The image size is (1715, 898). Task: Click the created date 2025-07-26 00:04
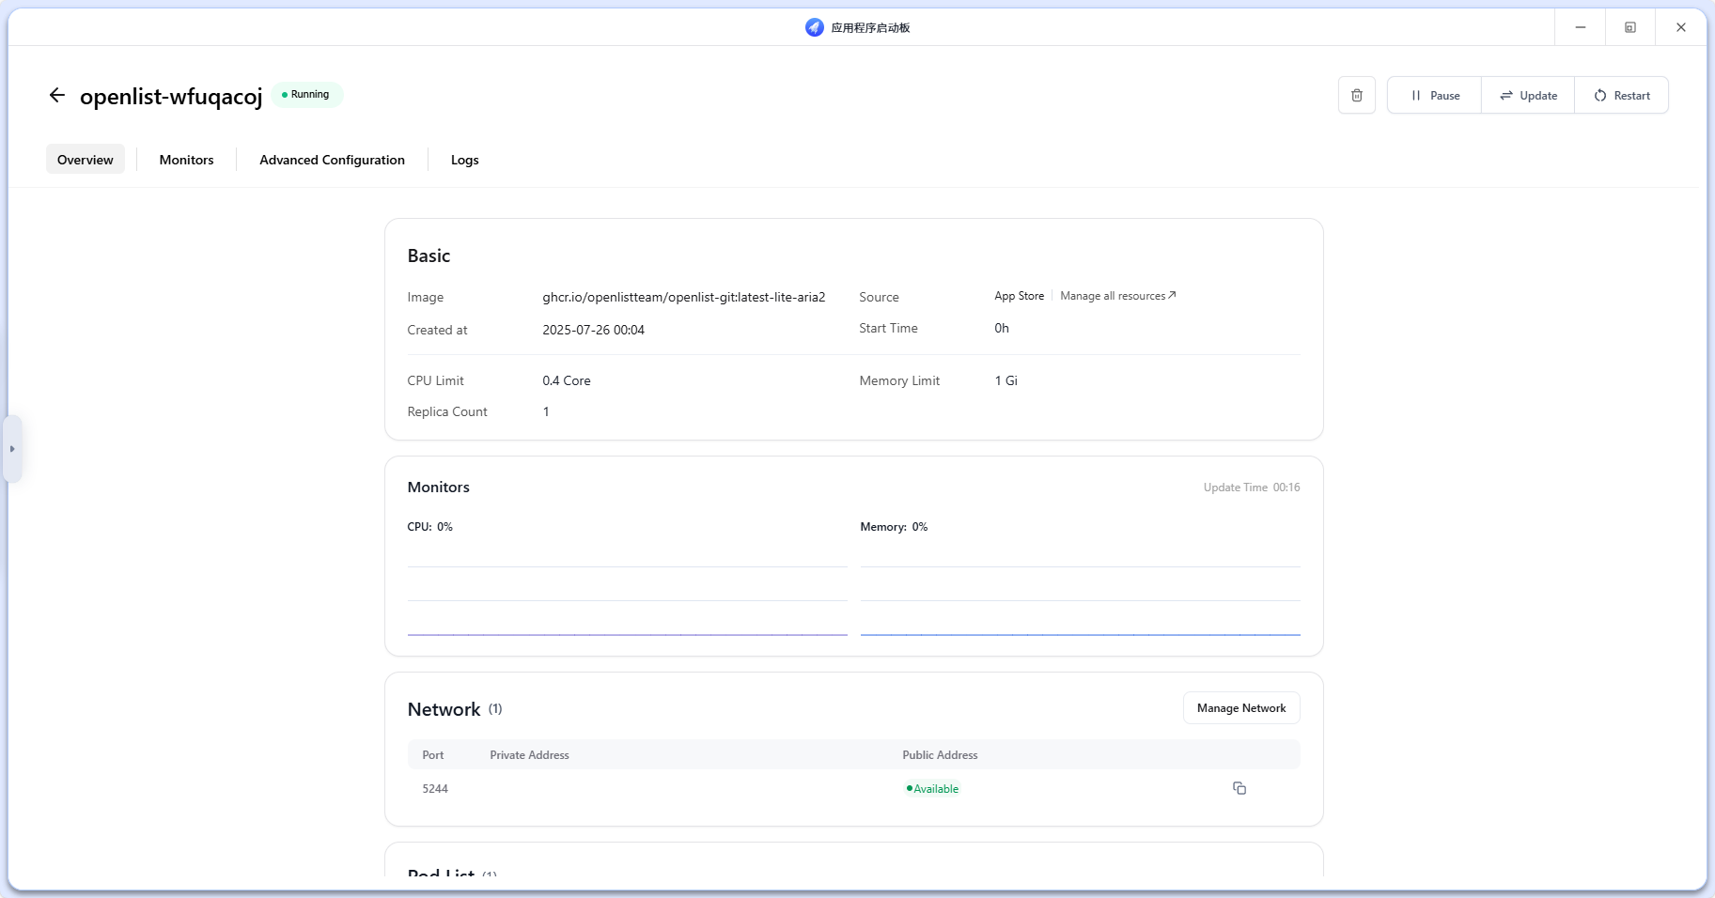pos(593,330)
